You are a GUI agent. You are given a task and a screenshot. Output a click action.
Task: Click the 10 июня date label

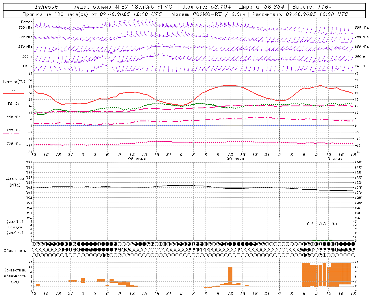[x=334, y=159]
